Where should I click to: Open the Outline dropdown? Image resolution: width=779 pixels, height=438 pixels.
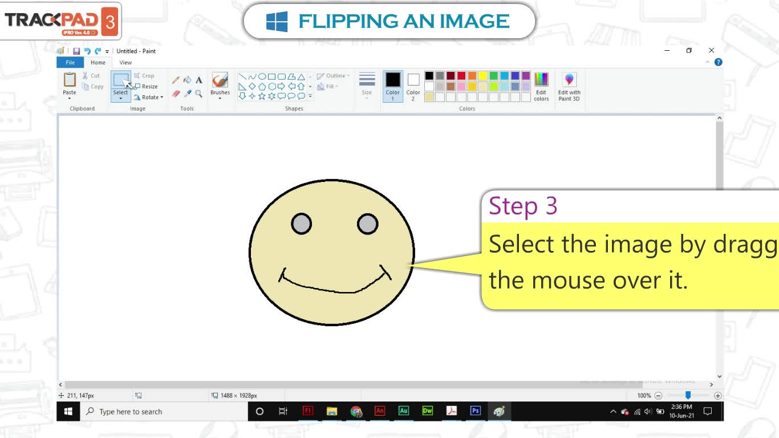[333, 76]
